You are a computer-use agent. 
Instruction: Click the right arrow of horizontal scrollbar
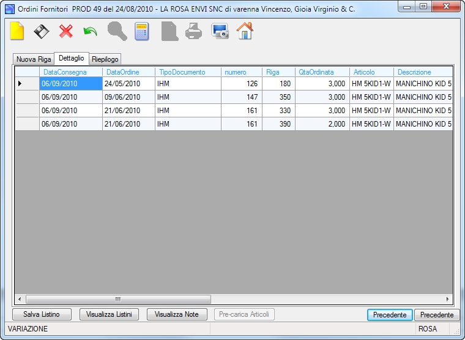coord(447,299)
